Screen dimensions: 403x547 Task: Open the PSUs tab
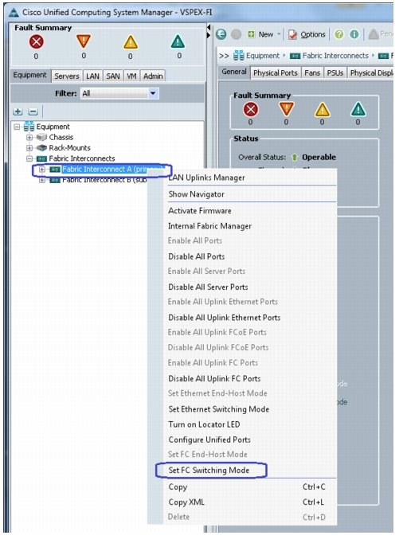pos(335,73)
